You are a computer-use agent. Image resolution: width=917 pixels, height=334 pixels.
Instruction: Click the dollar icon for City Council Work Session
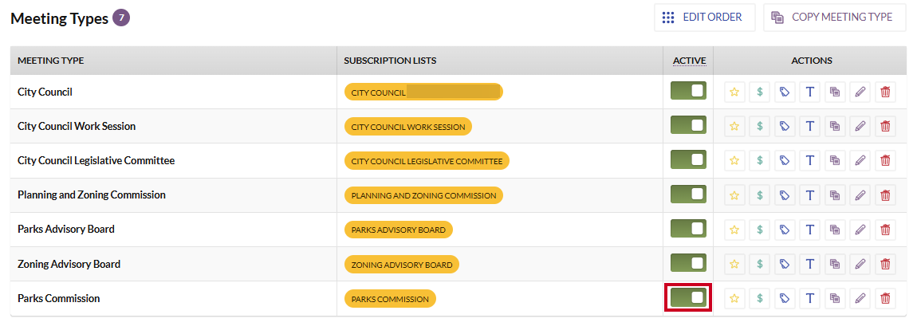760,126
